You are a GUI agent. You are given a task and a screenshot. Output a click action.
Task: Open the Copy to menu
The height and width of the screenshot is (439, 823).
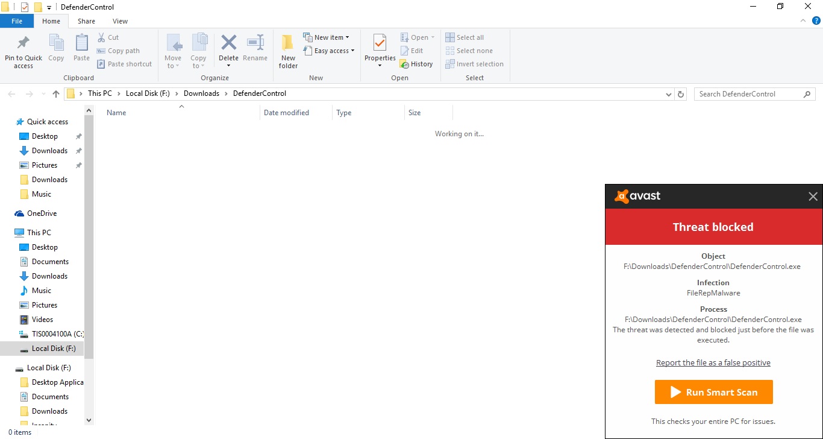coord(198,51)
